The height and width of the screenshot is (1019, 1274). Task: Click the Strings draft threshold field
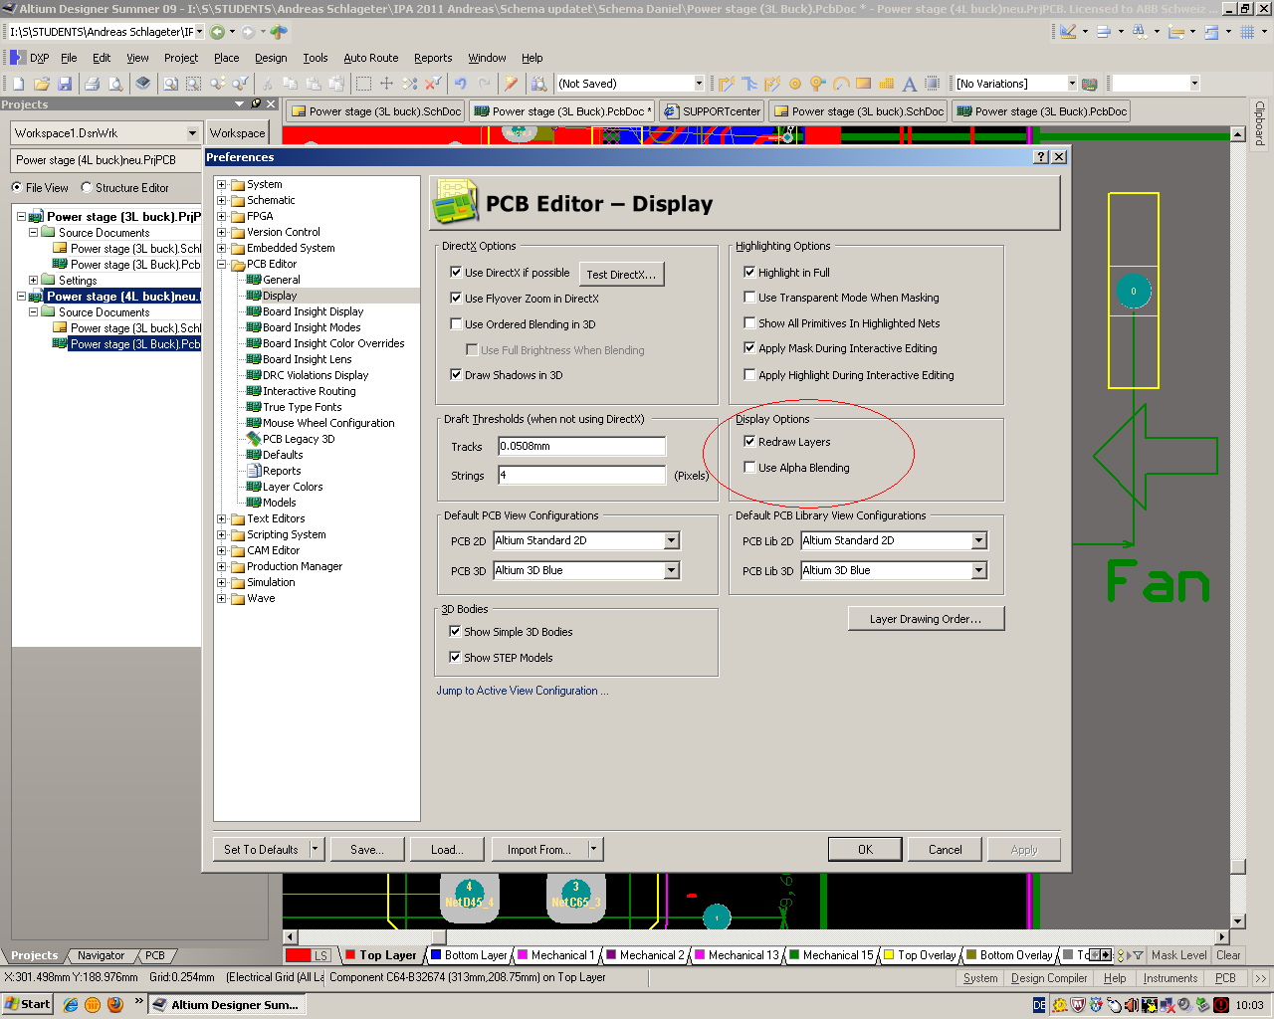click(582, 476)
